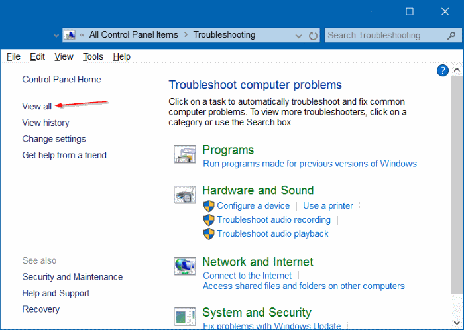Viewport: 464px width, 330px height.
Task: Minimize the Troubleshooting window
Action: (x=375, y=11)
